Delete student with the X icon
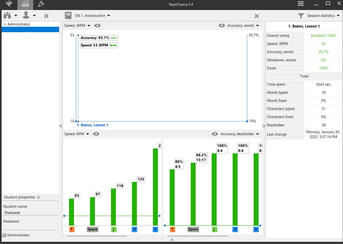Image resolution: width=343 pixels, height=244 pixels. tap(46, 16)
